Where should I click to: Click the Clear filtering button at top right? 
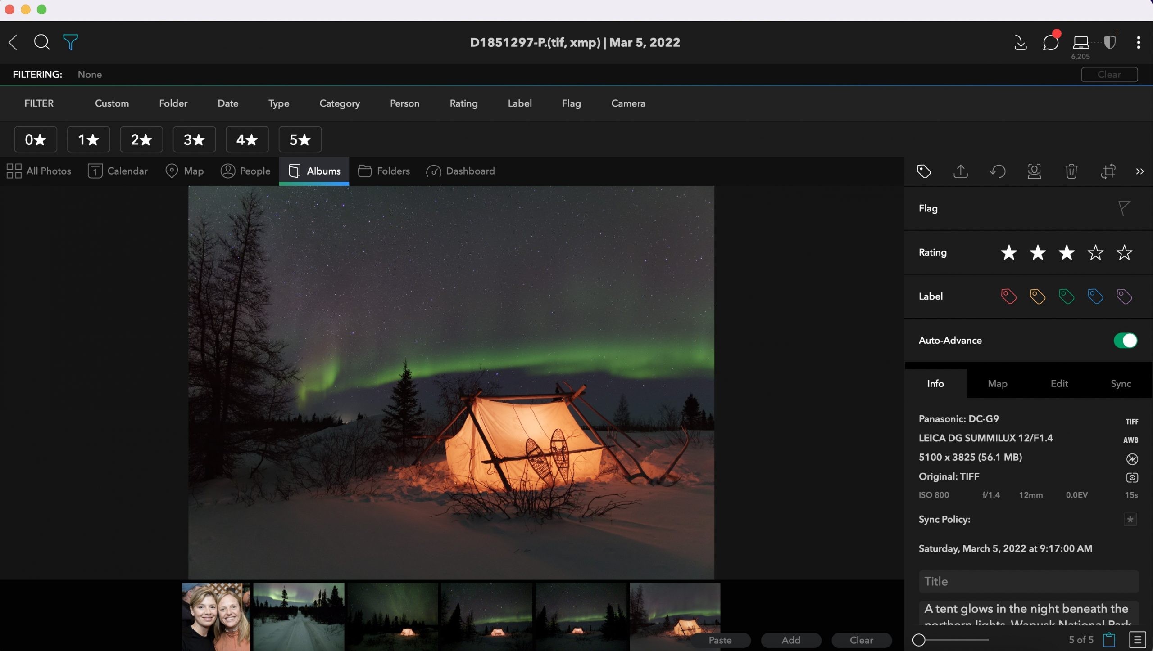pyautogui.click(x=1109, y=75)
